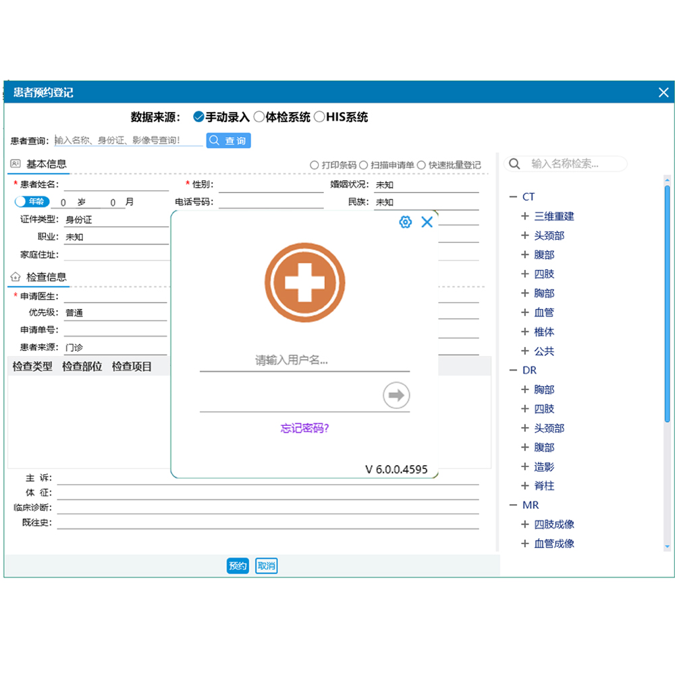Expand the 三维重建 tree node
The height and width of the screenshot is (675, 675).
(x=524, y=217)
